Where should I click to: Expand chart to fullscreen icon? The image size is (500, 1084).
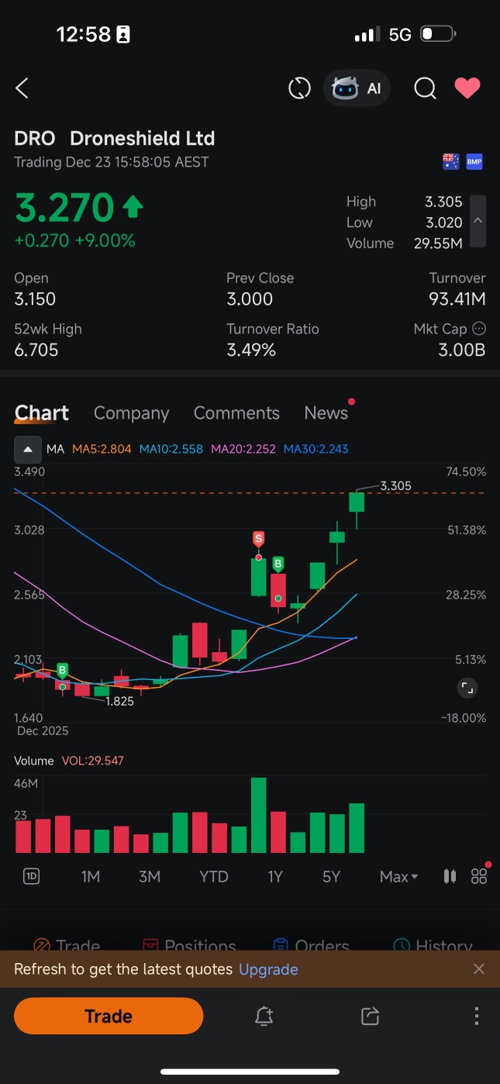[467, 688]
